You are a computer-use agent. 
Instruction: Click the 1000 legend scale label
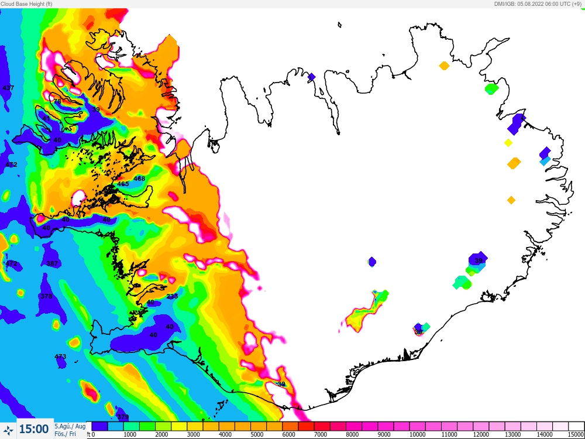tap(129, 435)
